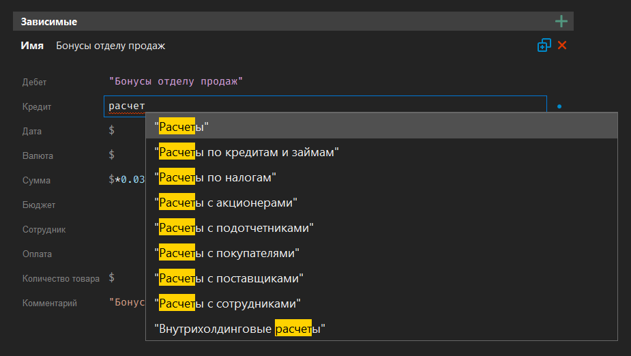
Task: Click the Дата field value
Action: tap(112, 131)
